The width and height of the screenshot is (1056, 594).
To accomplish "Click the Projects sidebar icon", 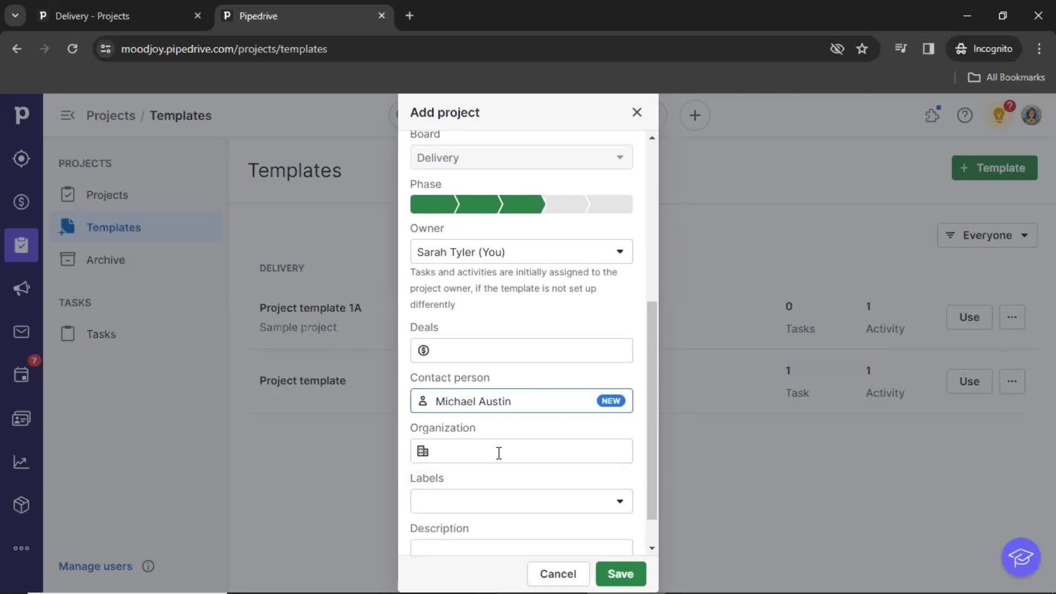I will coord(20,244).
